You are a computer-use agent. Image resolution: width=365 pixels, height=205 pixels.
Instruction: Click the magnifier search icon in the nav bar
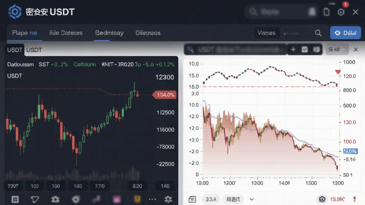318,33
